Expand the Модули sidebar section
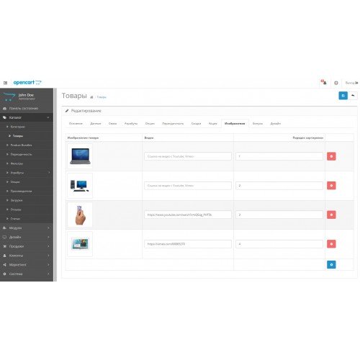Image resolution: width=360 pixels, height=360 pixels. point(27,228)
